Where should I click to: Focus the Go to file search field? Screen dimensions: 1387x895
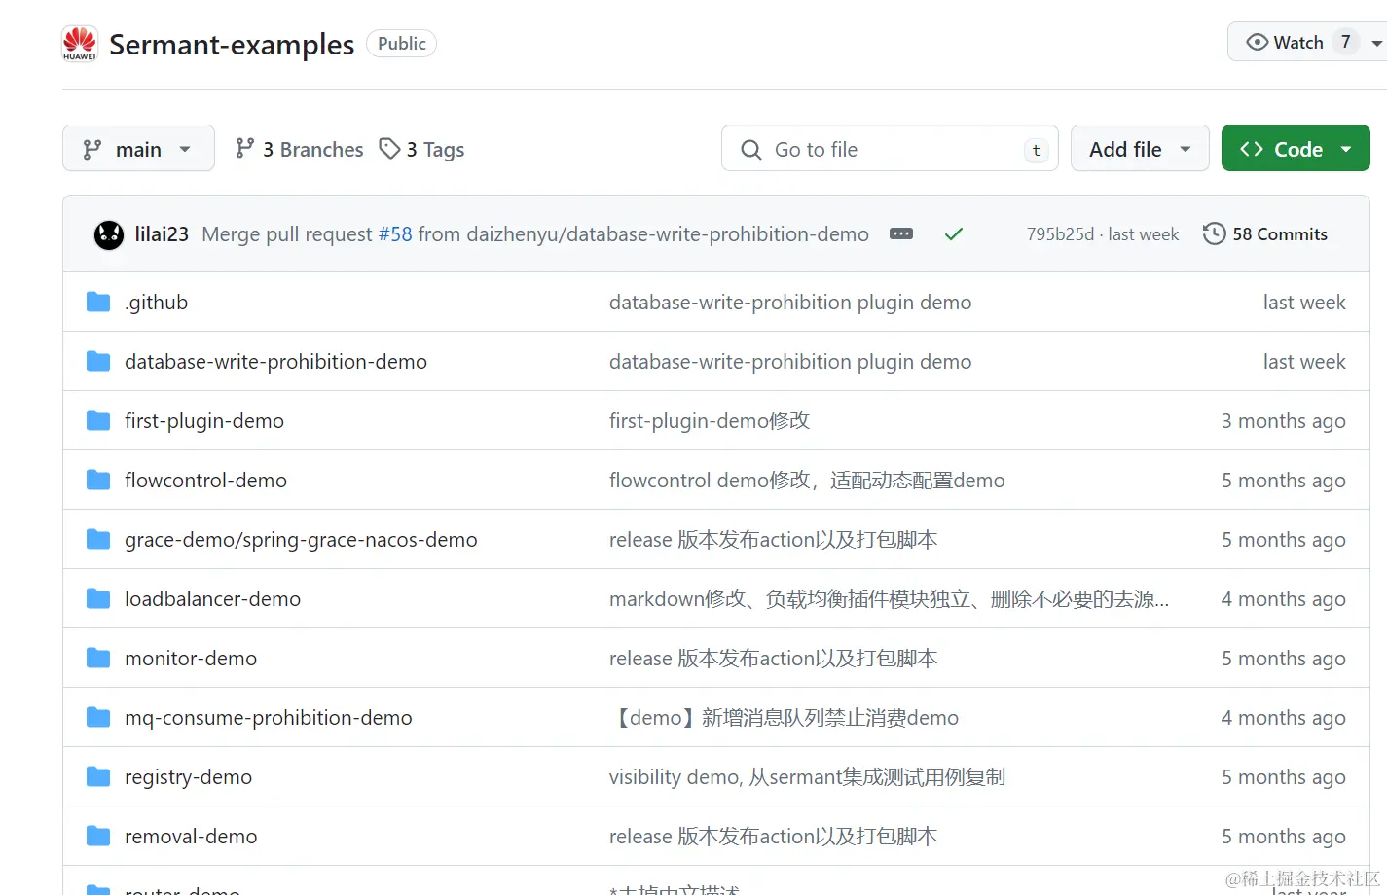click(x=890, y=149)
